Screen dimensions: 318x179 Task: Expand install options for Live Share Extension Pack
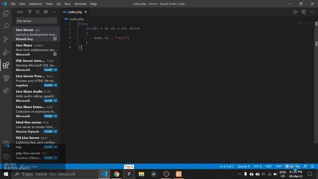pos(56,116)
